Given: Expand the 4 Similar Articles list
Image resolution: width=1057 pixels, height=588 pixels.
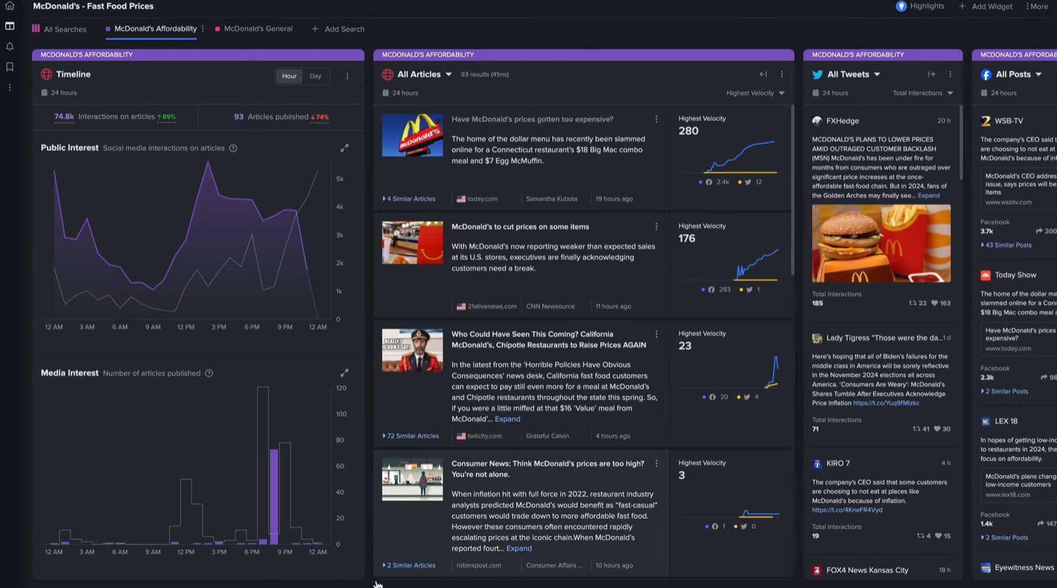Looking at the screenshot, I should pos(409,199).
